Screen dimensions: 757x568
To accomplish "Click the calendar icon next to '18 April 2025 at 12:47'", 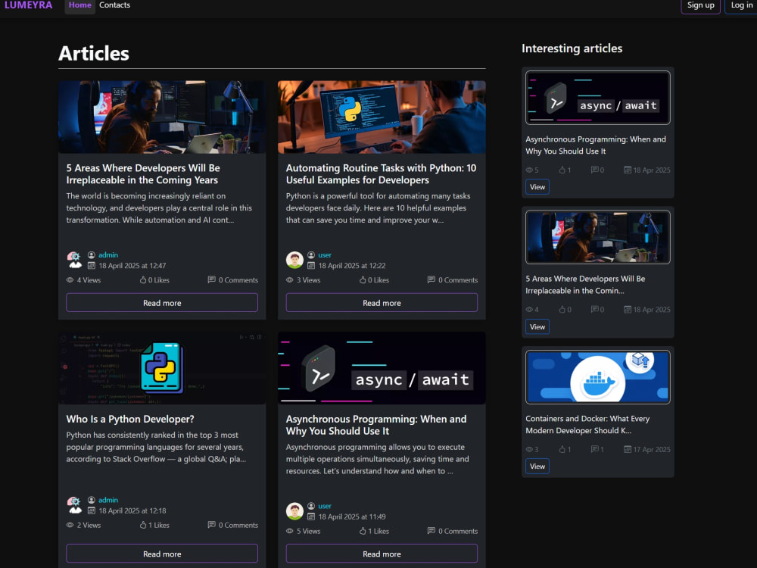I will click(92, 266).
